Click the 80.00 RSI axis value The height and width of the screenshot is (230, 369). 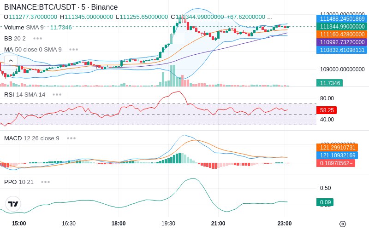coord(327,98)
